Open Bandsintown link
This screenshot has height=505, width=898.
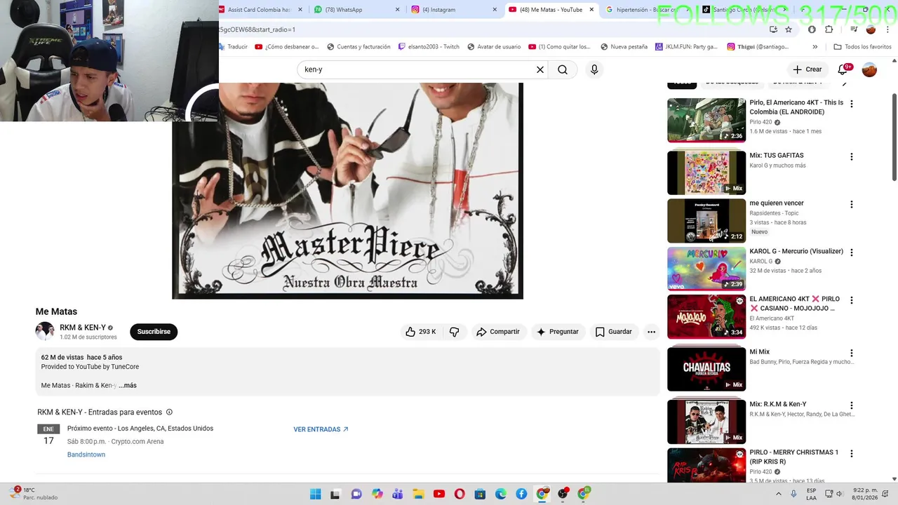point(86,454)
